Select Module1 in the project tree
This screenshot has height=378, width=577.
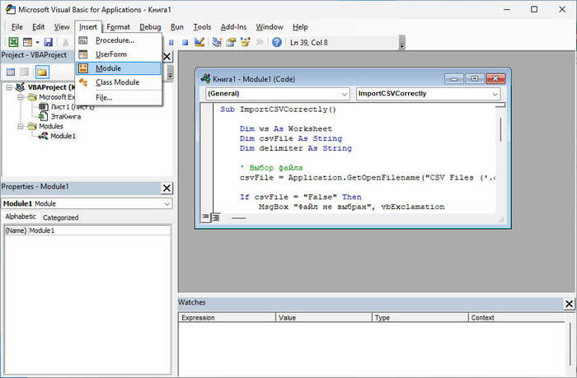(x=63, y=136)
